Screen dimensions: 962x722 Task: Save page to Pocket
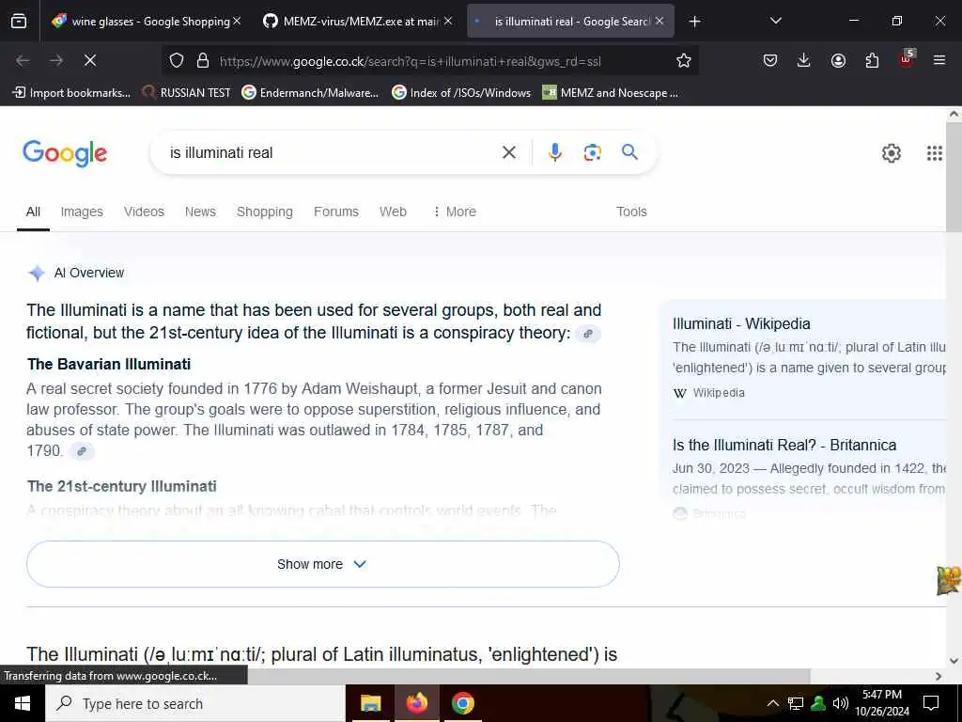point(770,60)
